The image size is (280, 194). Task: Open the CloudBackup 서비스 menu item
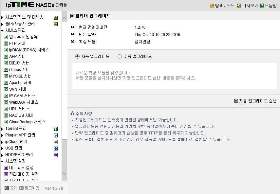27,122
